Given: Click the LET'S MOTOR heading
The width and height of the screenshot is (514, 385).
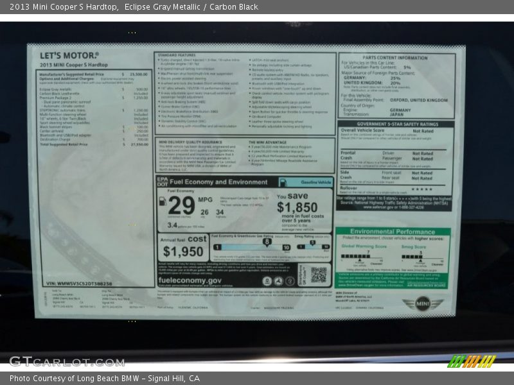Looking at the screenshot, I should point(69,56).
